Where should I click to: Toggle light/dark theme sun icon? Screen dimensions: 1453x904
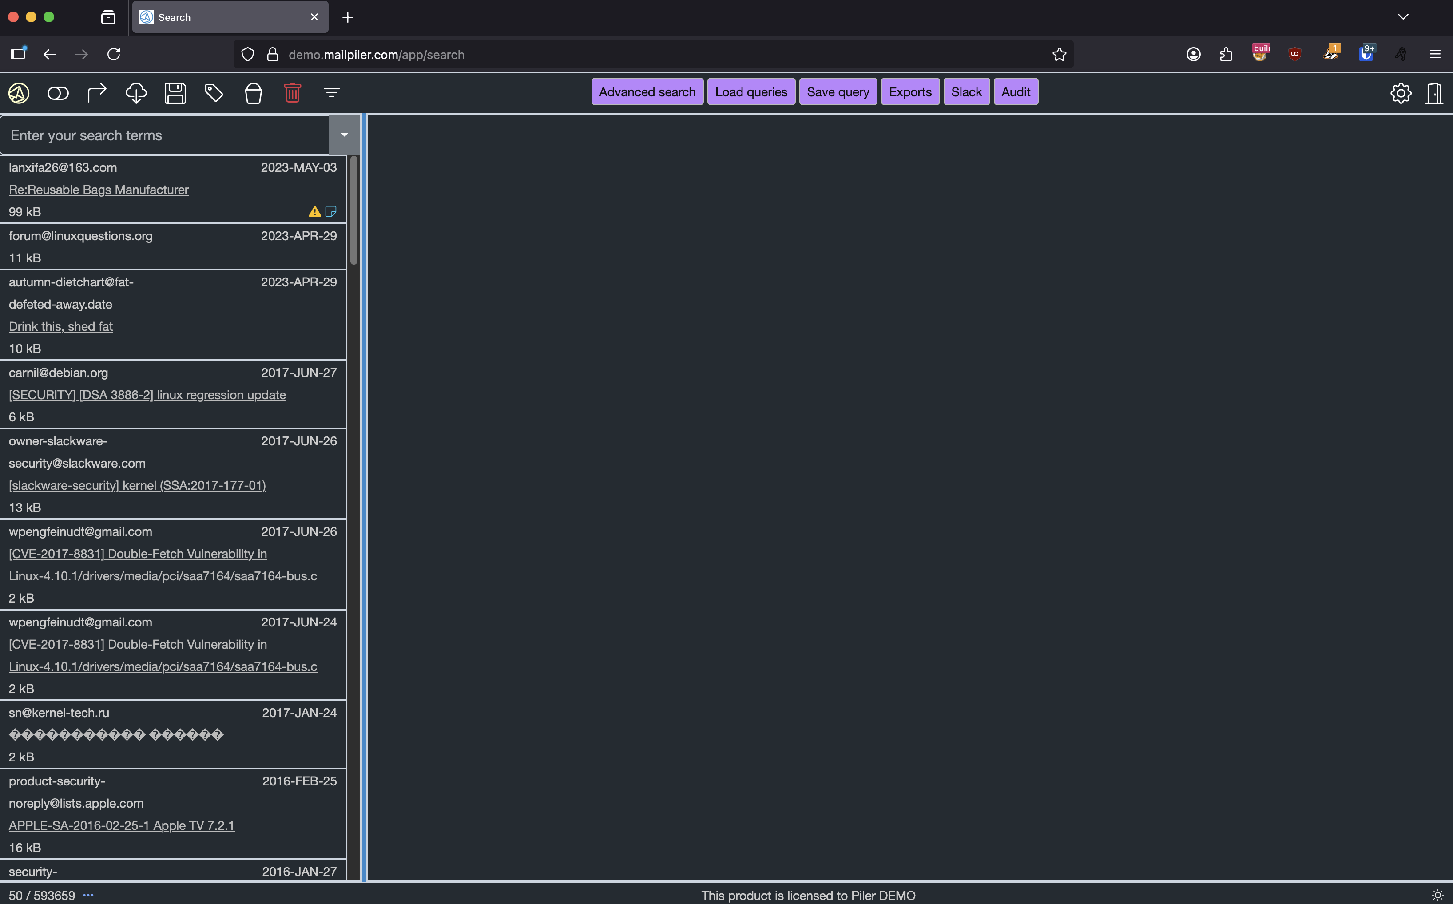pyautogui.click(x=1437, y=895)
